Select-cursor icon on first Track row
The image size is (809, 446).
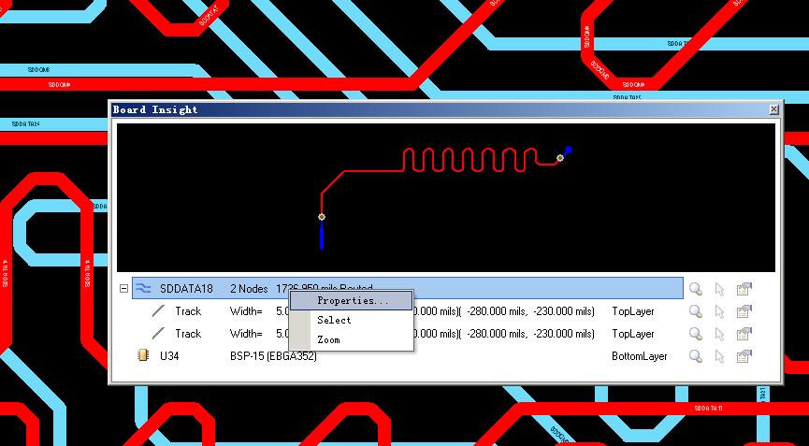720,312
